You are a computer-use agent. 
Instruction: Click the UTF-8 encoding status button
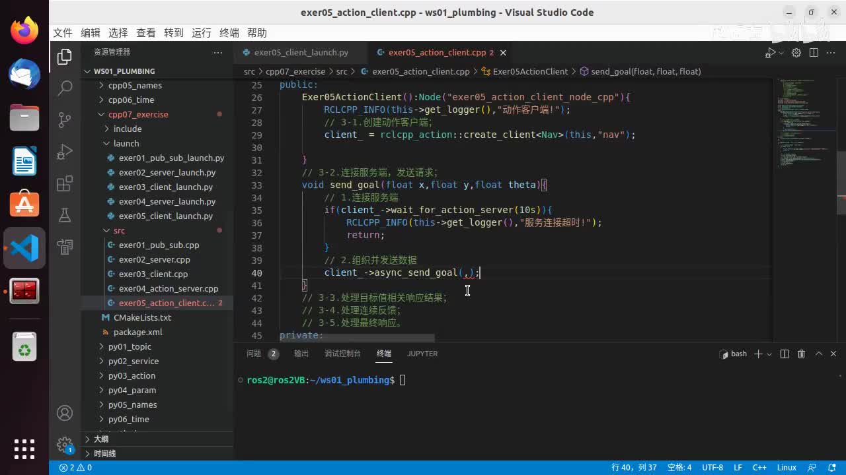[x=712, y=468]
